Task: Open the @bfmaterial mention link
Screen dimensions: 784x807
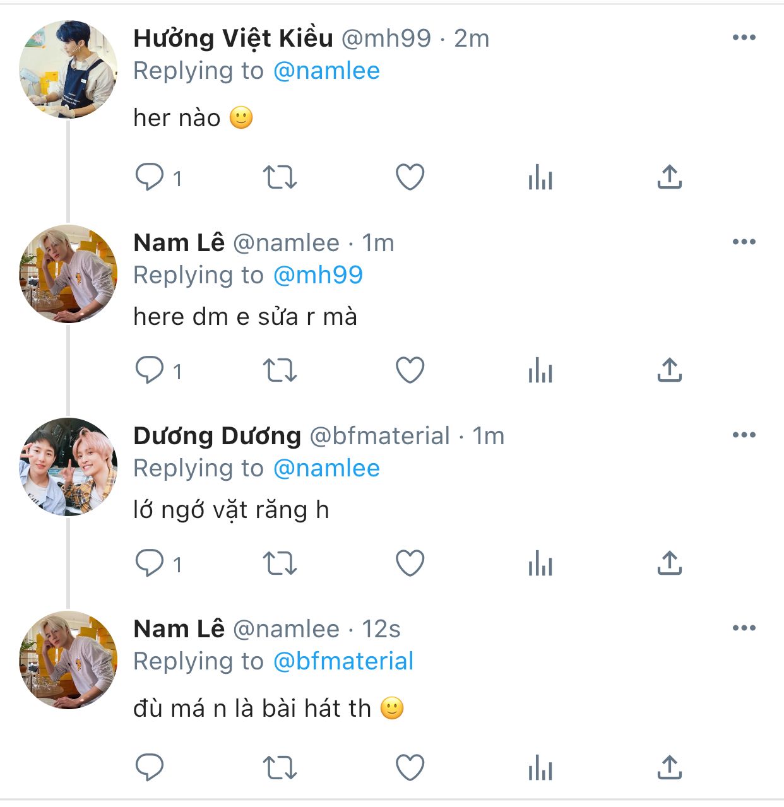Action: [x=343, y=661]
